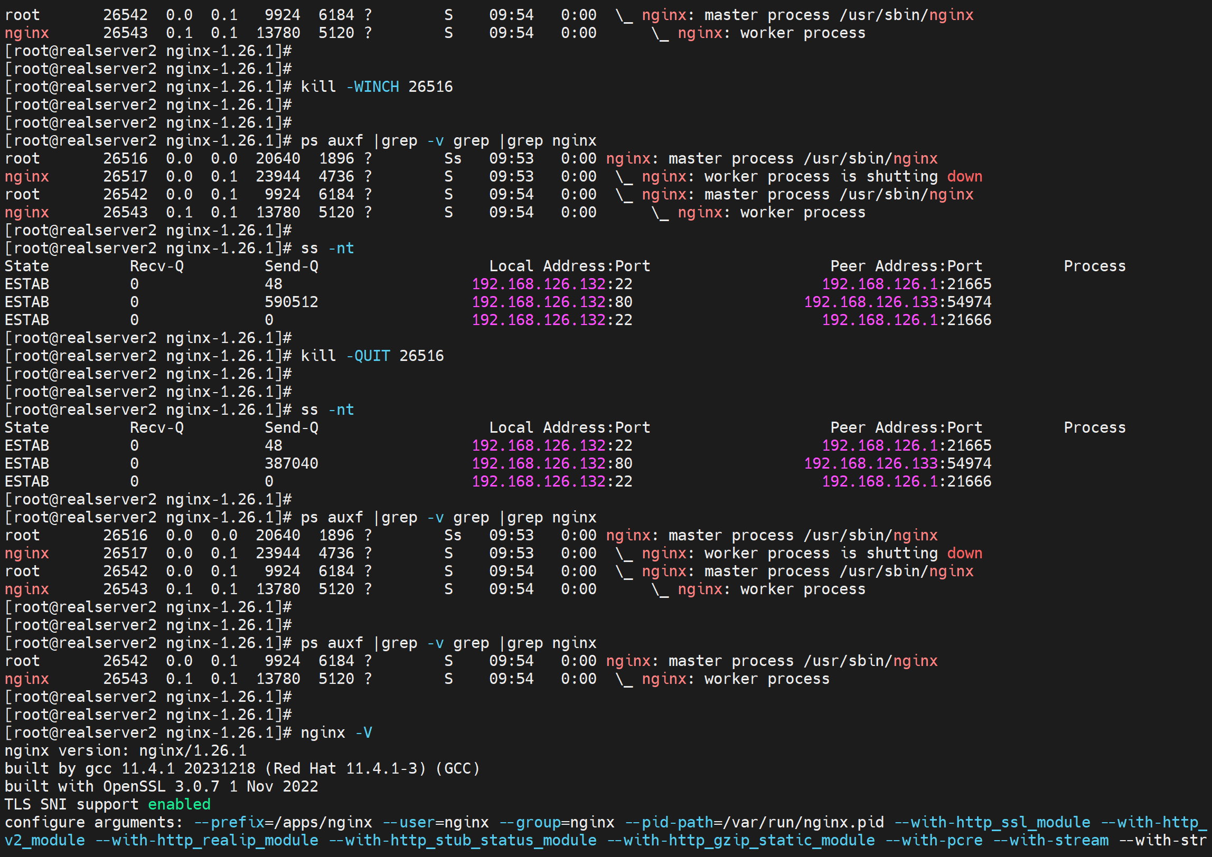Click the --with-http_stub_status_module argument

pos(463,840)
